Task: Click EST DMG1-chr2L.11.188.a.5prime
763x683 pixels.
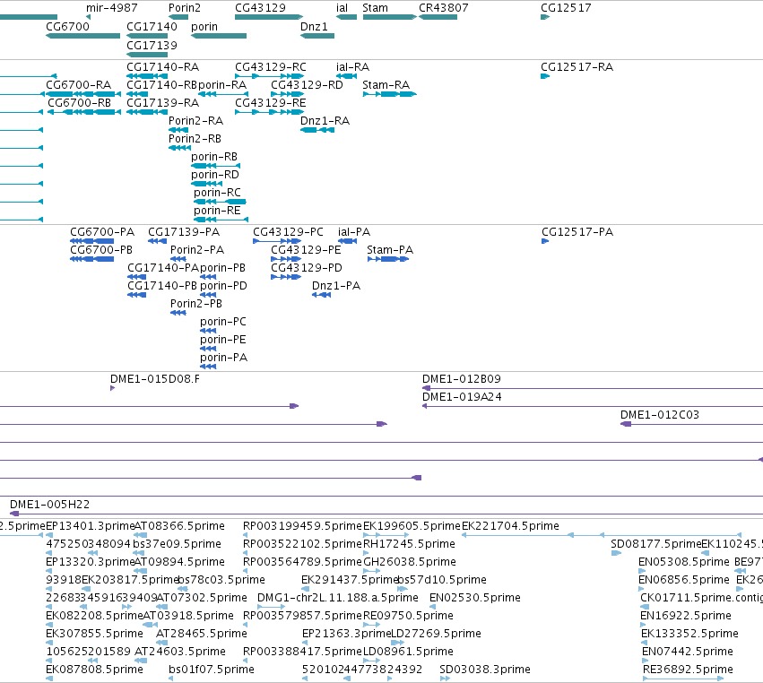Action: click(271, 607)
